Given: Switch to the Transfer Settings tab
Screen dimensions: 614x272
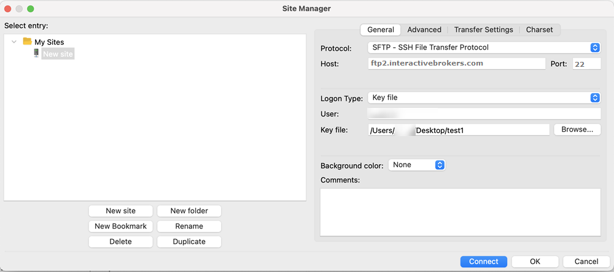Looking at the screenshot, I should tap(484, 29).
